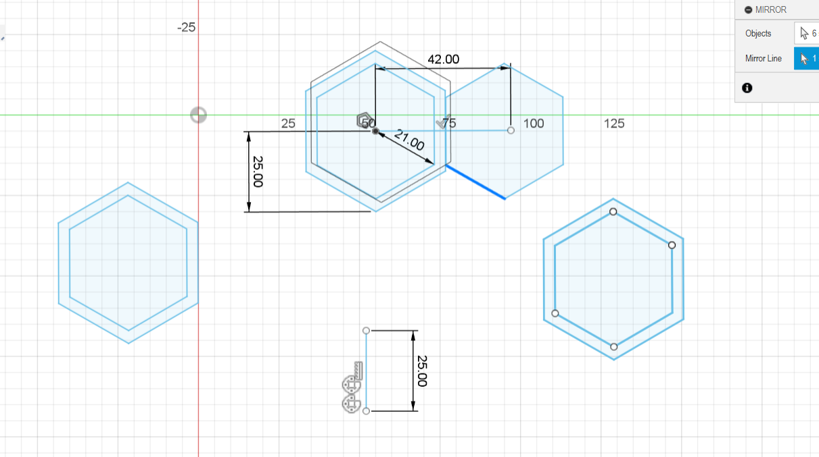This screenshot has width=819, height=457.
Task: Select the short blue vertical sketch line
Action: 366,371
